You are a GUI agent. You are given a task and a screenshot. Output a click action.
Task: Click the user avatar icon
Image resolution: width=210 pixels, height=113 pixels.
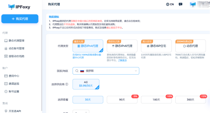click(193, 4)
